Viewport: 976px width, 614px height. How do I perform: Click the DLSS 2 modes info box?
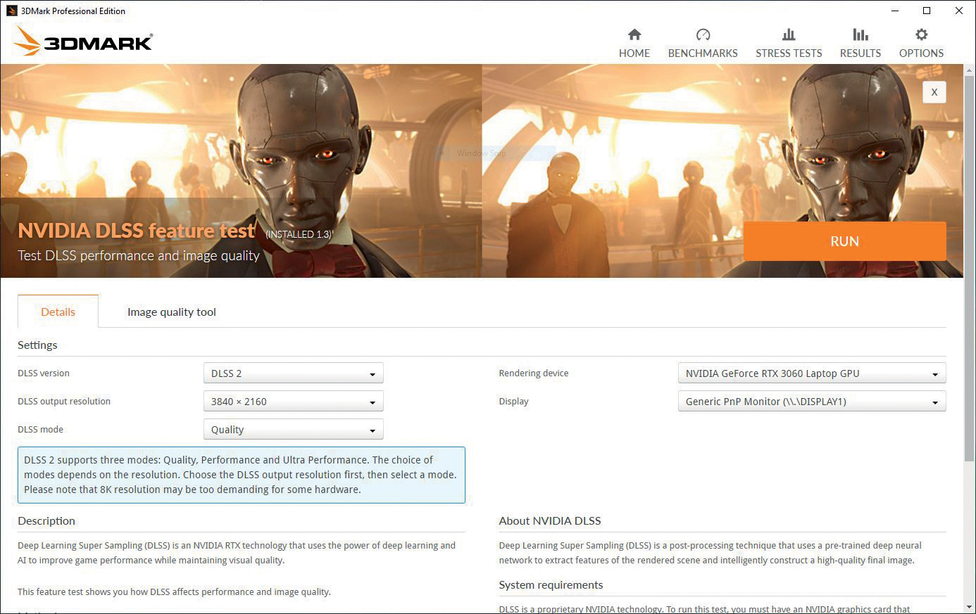[x=242, y=475]
